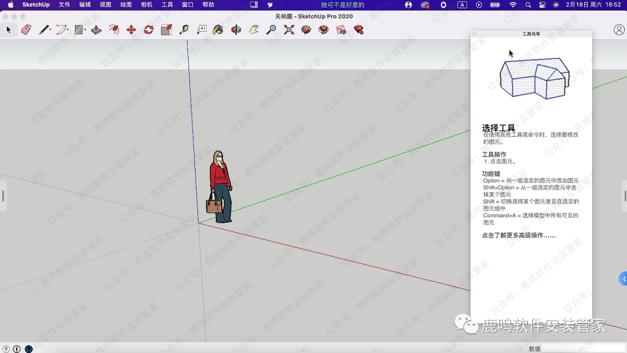Image resolution: width=627 pixels, height=353 pixels.
Task: Select the Eraser tool
Action: tap(26, 30)
